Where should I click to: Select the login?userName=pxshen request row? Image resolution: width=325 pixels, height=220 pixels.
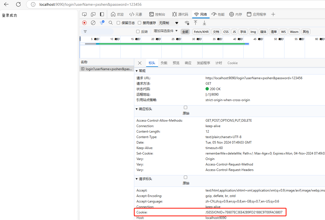[x=107, y=69]
